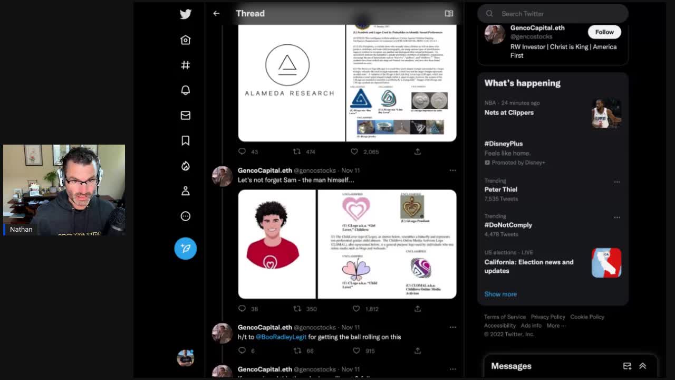Open the triangle symbols document image

click(401, 83)
